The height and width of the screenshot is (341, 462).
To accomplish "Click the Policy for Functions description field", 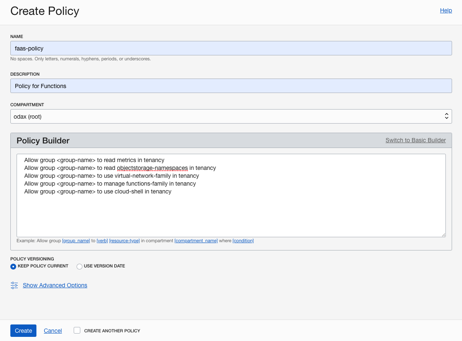I will (x=231, y=86).
